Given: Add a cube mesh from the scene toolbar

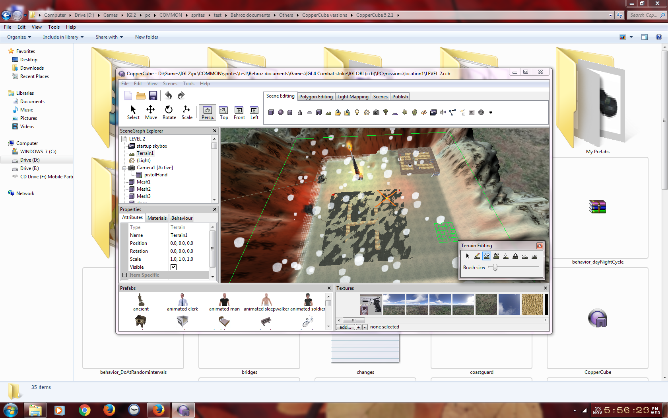Looking at the screenshot, I should (271, 112).
